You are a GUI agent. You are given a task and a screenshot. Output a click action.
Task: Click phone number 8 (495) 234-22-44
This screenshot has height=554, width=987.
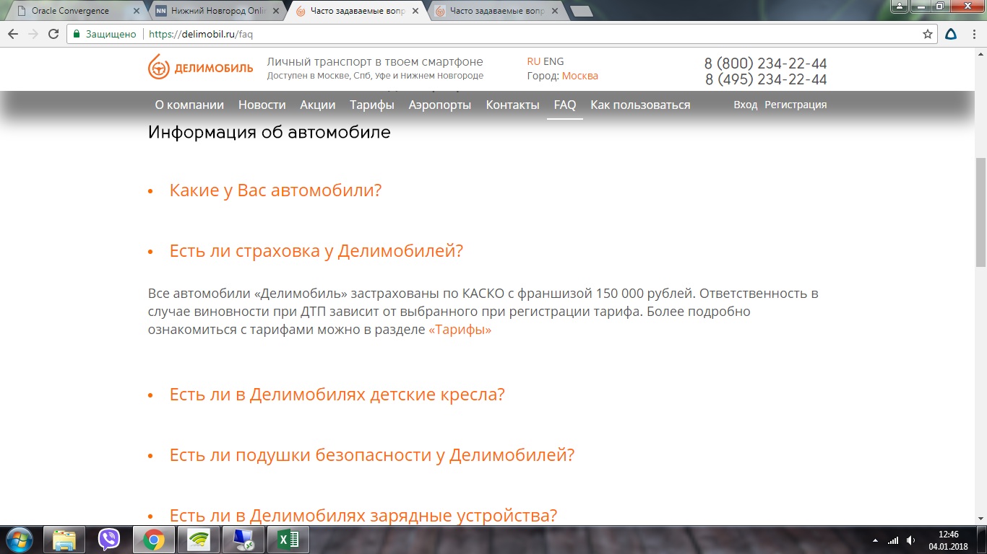pyautogui.click(x=766, y=79)
